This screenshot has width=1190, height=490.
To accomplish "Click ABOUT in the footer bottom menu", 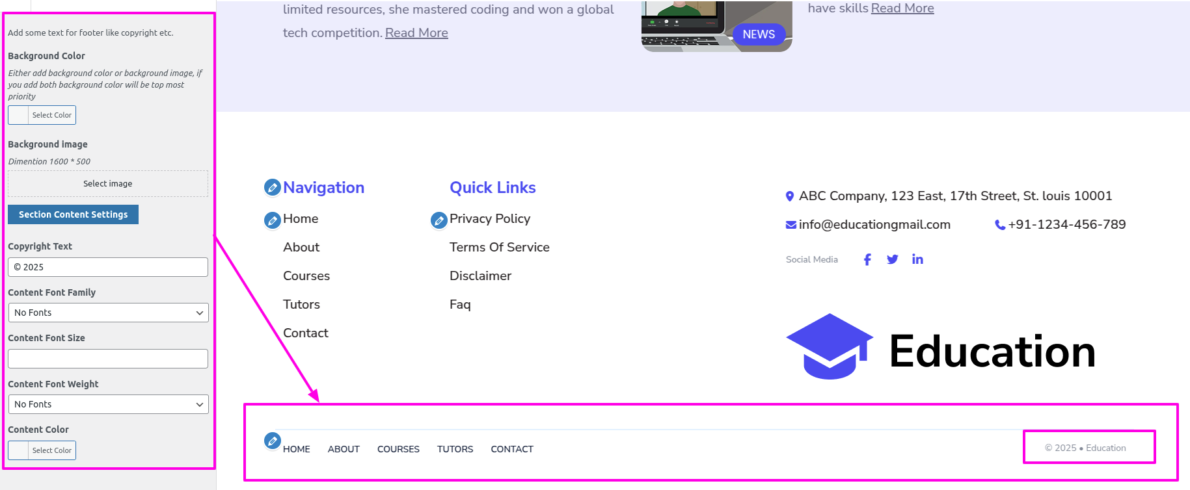I will 344,449.
